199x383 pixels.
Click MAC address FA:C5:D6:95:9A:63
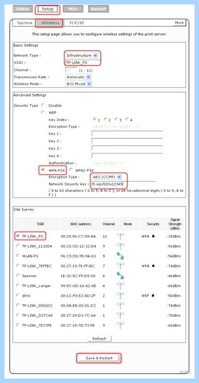(78, 256)
